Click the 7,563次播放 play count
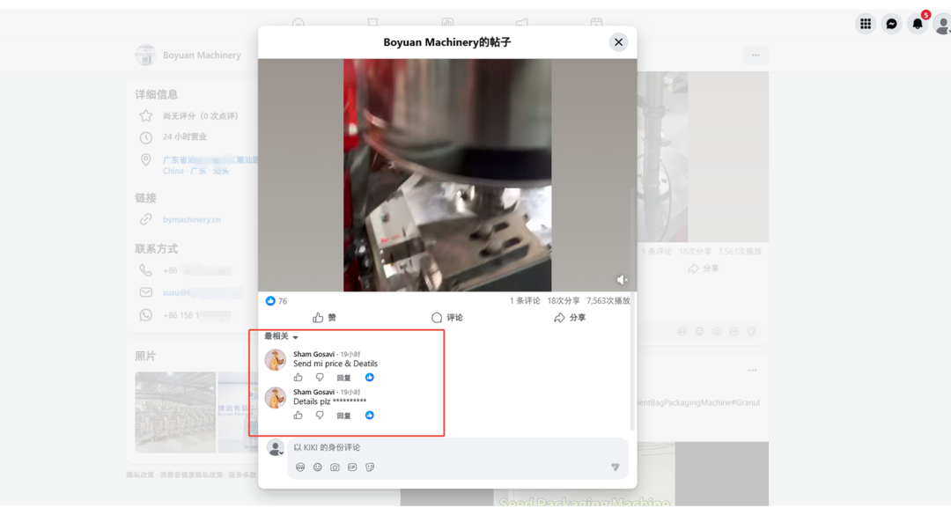Image resolution: width=951 pixels, height=508 pixels. point(608,301)
